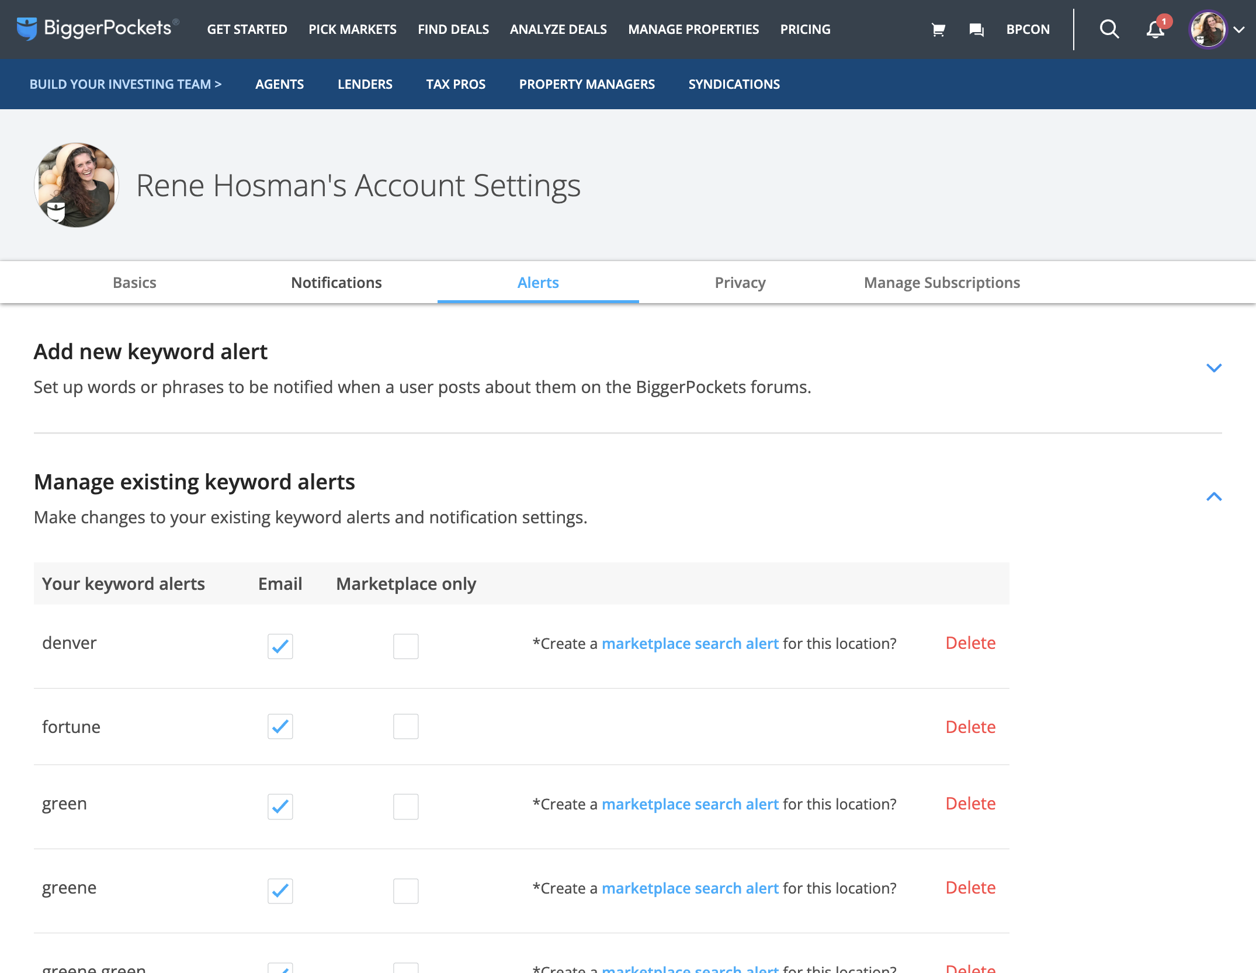The height and width of the screenshot is (973, 1256).
Task: Click the PRICING nav item
Action: click(805, 29)
